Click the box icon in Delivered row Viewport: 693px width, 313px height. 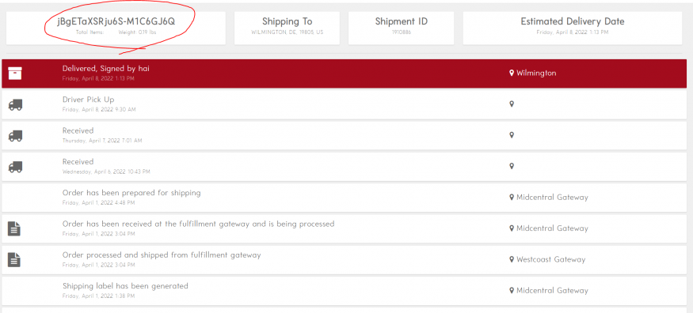click(x=15, y=74)
